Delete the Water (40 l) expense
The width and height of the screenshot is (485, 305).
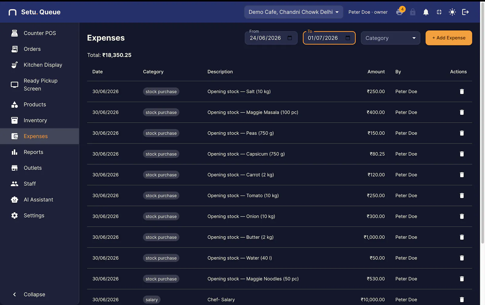[x=462, y=258]
